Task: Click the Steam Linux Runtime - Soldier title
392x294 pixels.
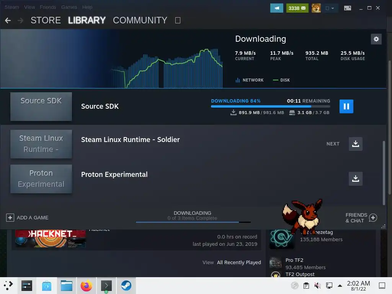Action: click(130, 139)
